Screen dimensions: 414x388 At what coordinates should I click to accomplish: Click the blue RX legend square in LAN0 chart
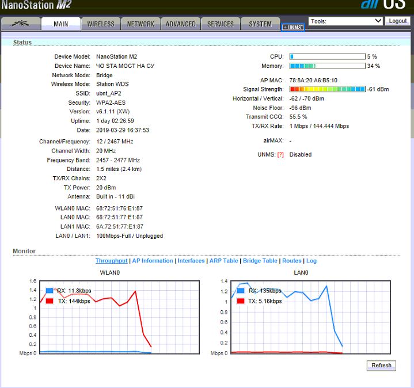(241, 291)
